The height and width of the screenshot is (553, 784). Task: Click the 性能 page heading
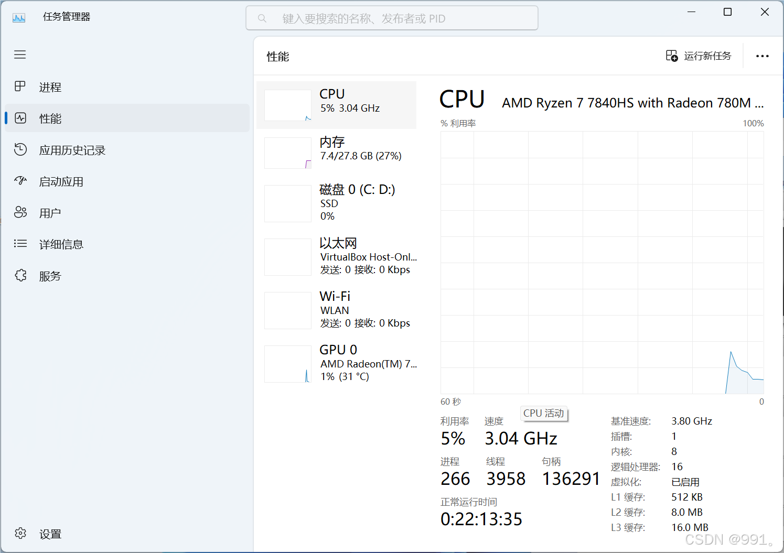(278, 57)
